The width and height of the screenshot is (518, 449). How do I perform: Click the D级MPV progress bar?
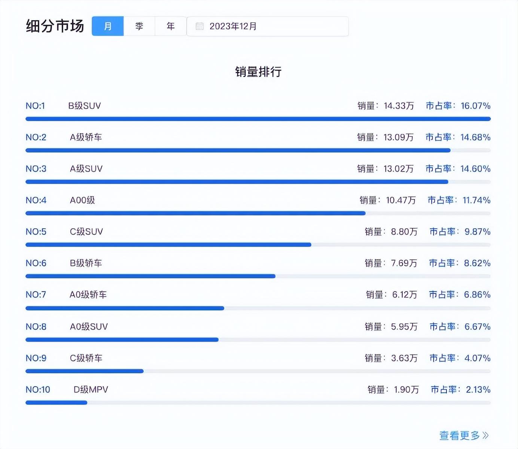click(258, 403)
